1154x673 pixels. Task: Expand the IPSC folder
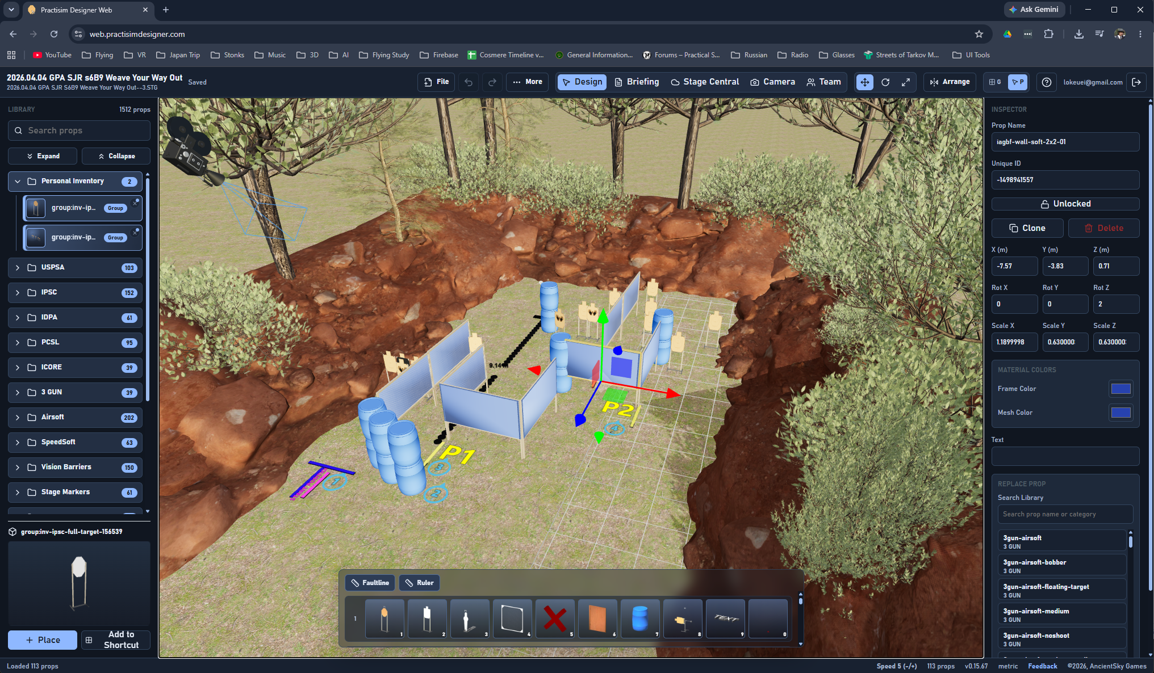(x=18, y=293)
